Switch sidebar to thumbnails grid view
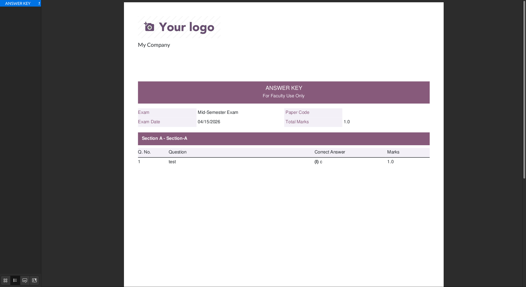 (5, 280)
